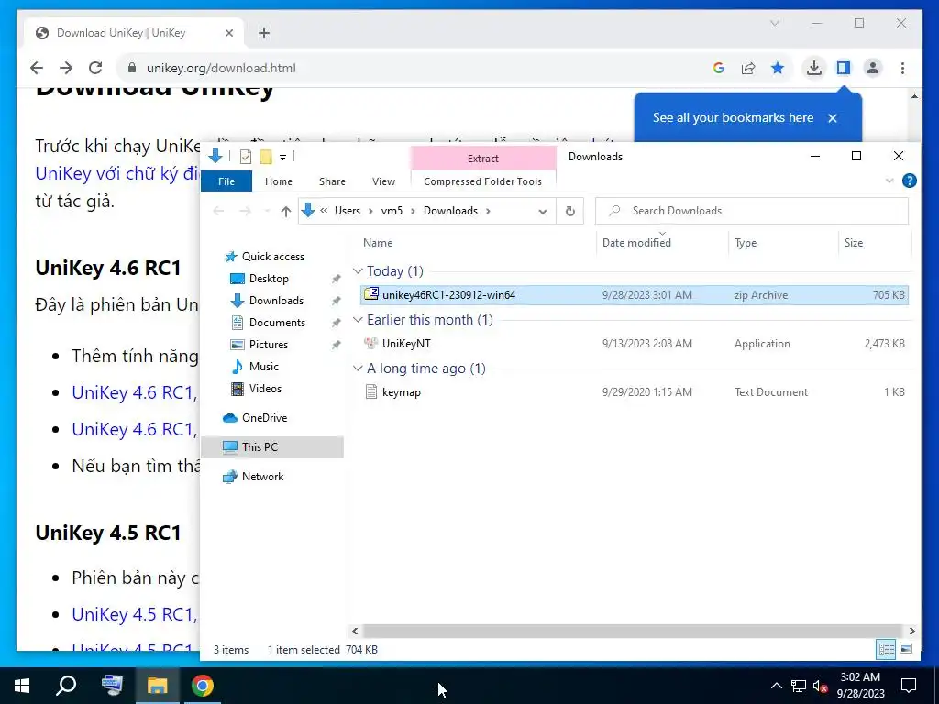
Task: Open Pictures in navigation pane
Action: [269, 345]
